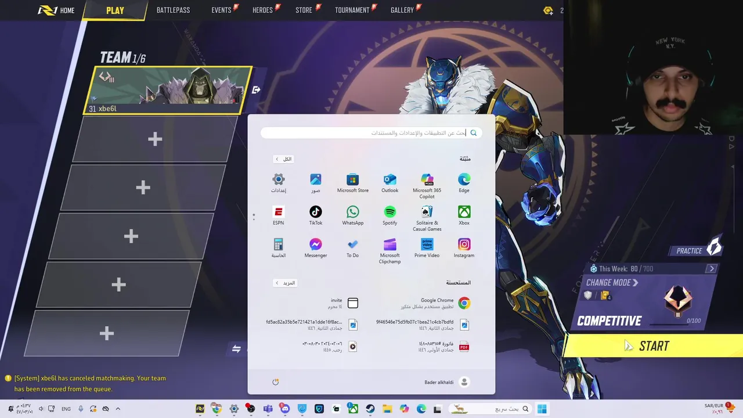Open Chrome from the taskbar

(x=217, y=409)
